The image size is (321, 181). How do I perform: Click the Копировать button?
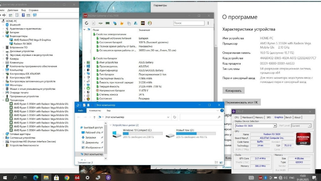point(233,91)
